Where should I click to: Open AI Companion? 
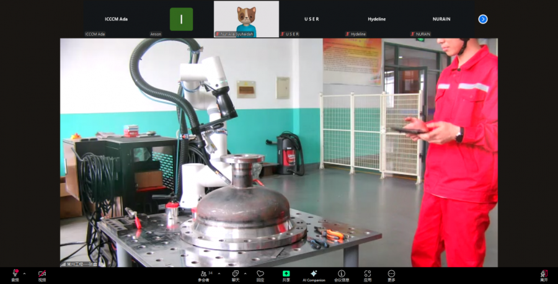[x=314, y=274]
